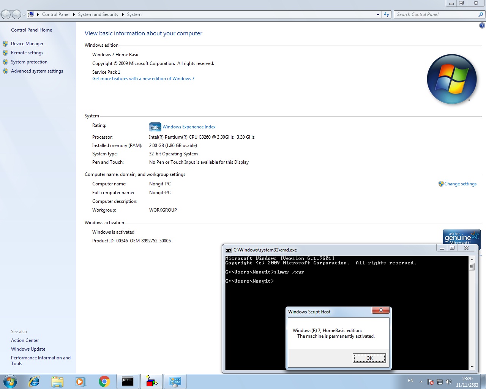Open Windows Update under See also

point(28,349)
